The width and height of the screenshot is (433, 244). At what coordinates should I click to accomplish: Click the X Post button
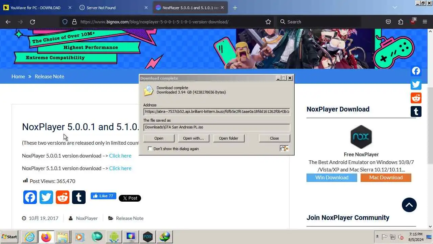(130, 198)
